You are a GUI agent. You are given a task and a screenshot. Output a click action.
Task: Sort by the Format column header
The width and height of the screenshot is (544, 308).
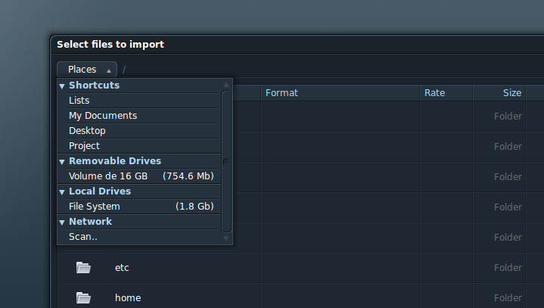pyautogui.click(x=340, y=93)
